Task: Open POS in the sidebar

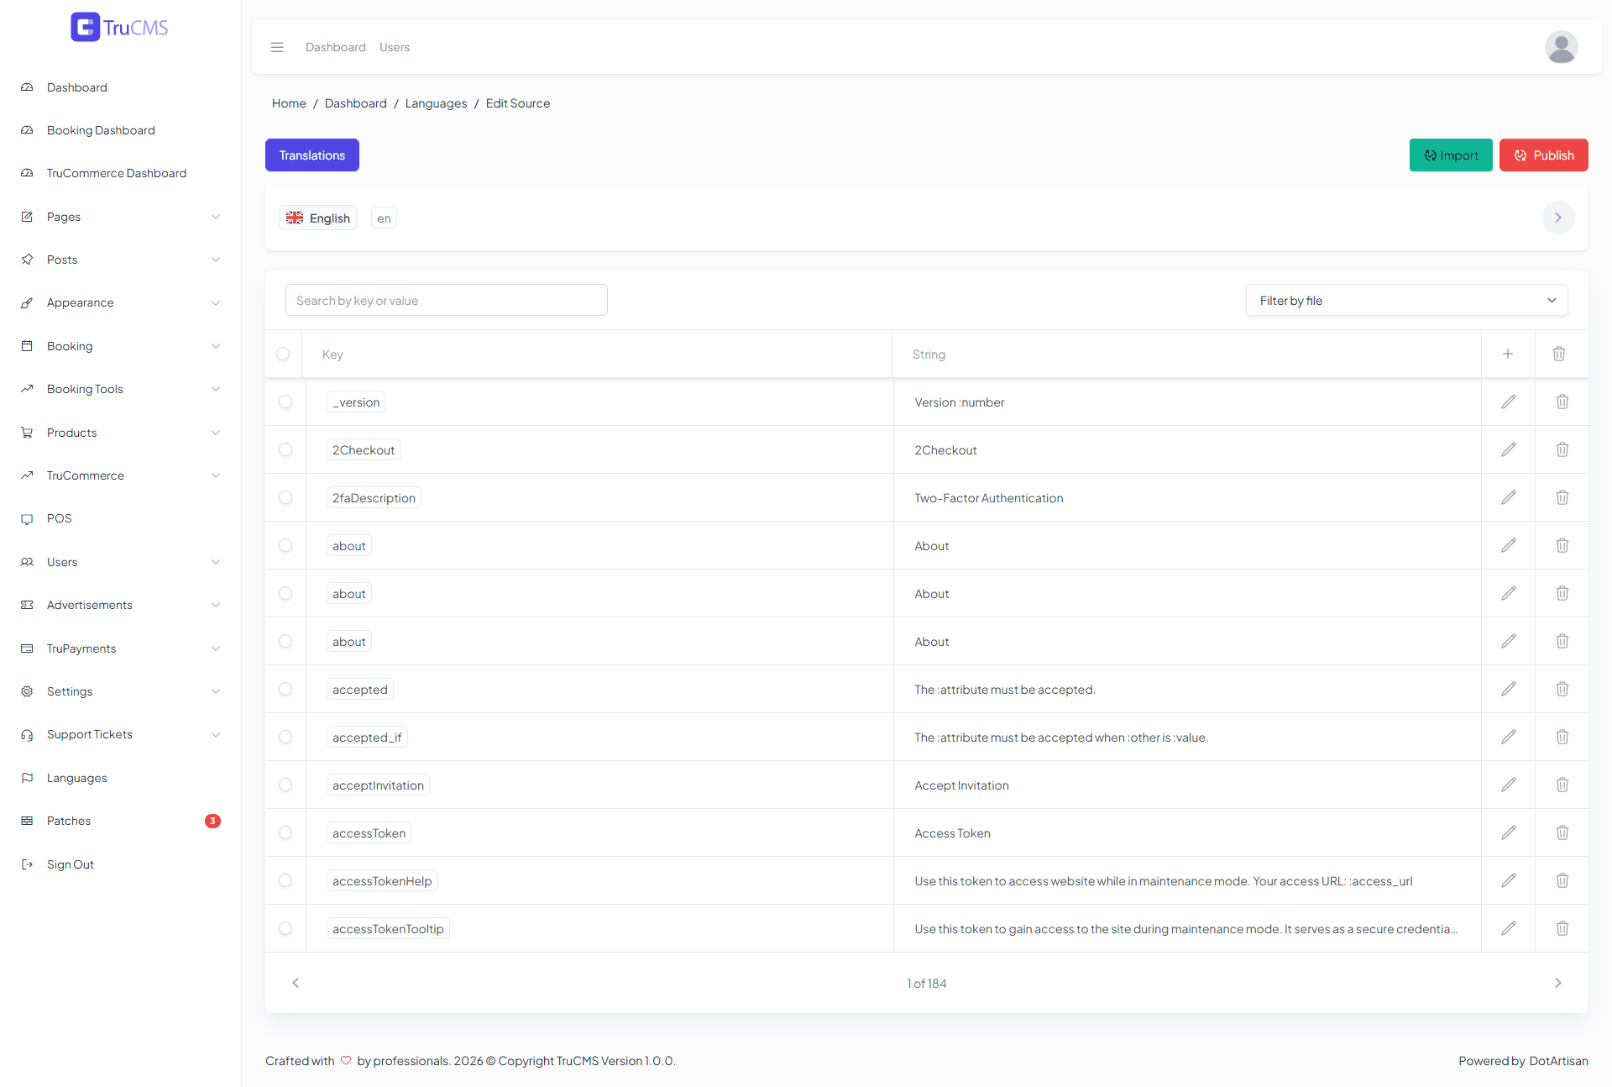Action: 59,518
